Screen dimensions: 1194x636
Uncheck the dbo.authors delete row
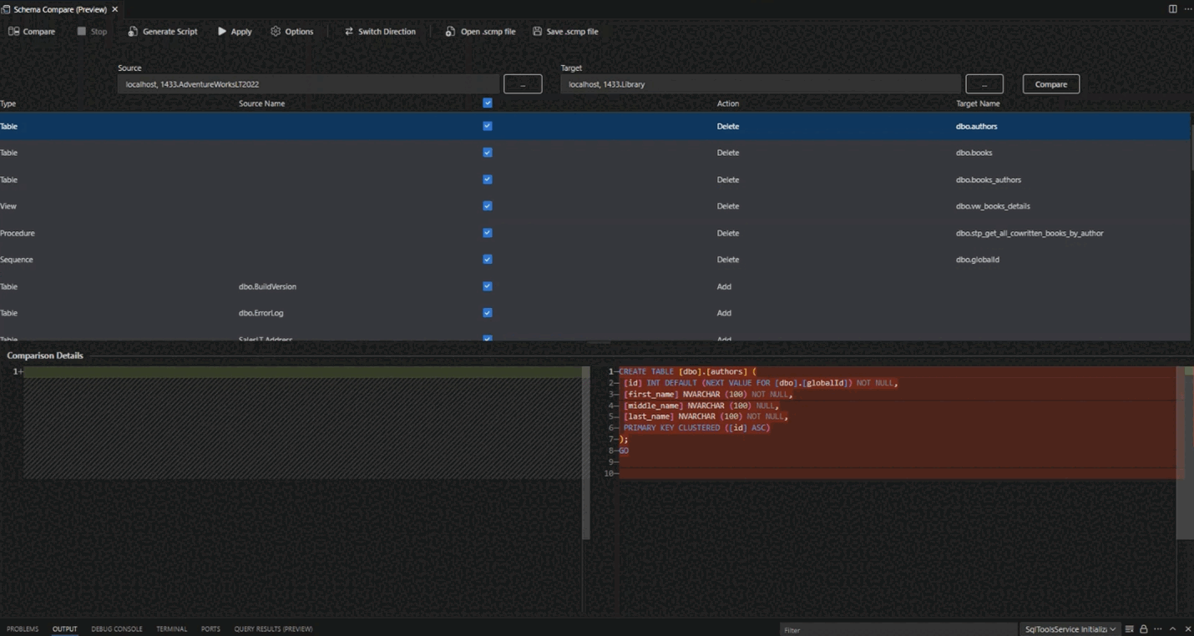point(487,126)
